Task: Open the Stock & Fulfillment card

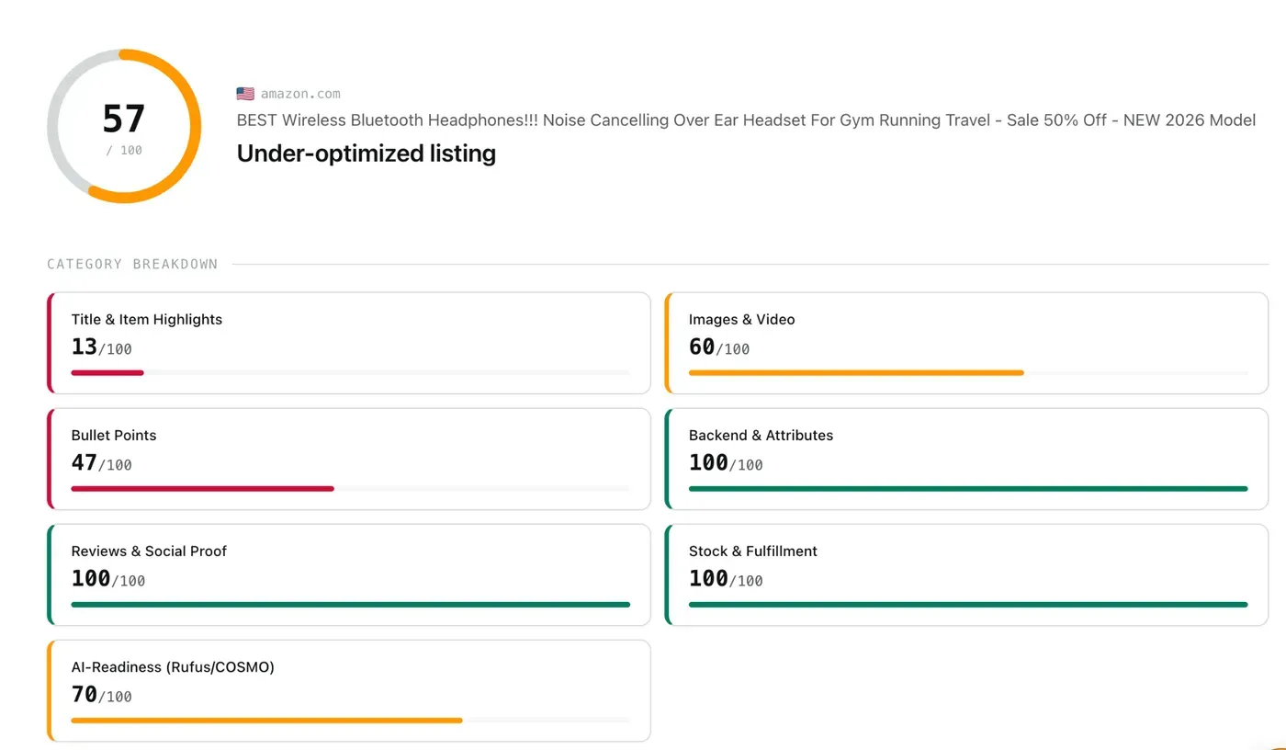Action: [966, 574]
